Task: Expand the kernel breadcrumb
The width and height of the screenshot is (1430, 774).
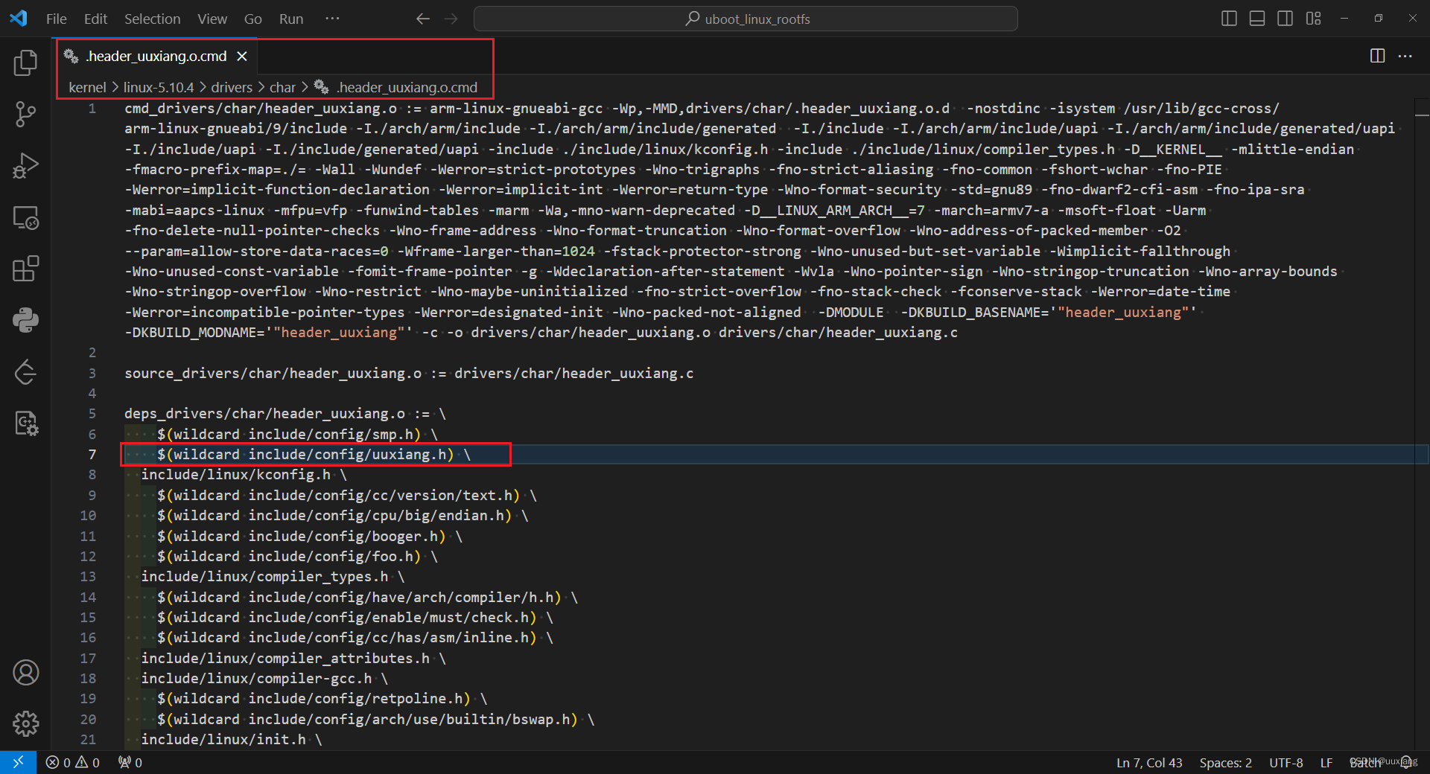Action: click(x=87, y=87)
